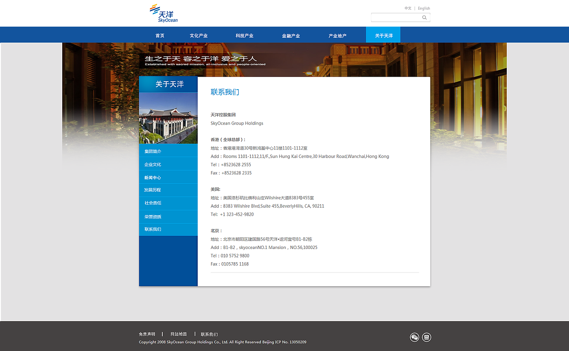Click the 美国 section heading
Image resolution: width=569 pixels, height=351 pixels.
pos(216,189)
